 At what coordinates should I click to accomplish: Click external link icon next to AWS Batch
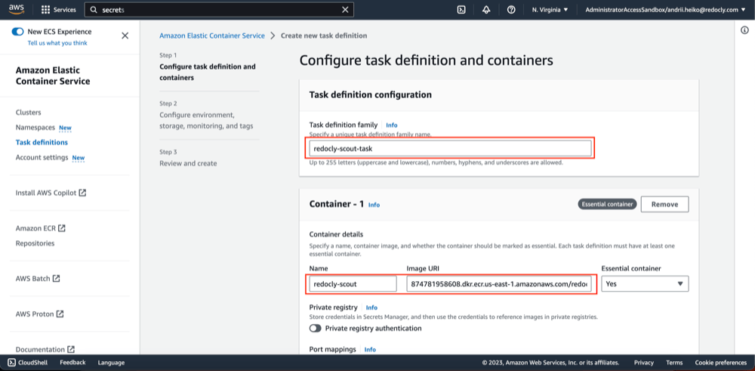pyautogui.click(x=57, y=278)
